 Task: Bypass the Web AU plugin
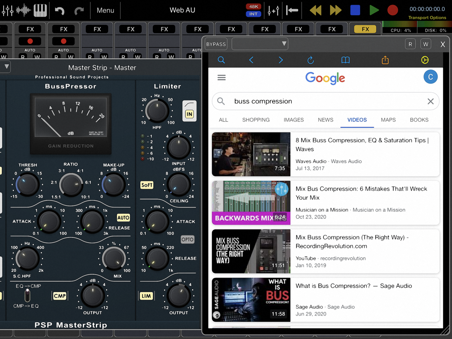216,44
